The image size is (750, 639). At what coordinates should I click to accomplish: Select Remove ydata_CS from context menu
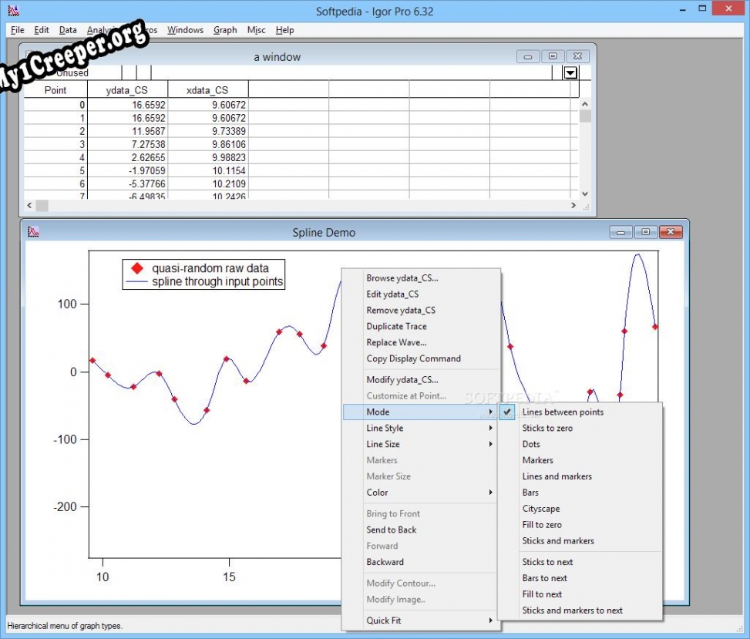(x=401, y=311)
